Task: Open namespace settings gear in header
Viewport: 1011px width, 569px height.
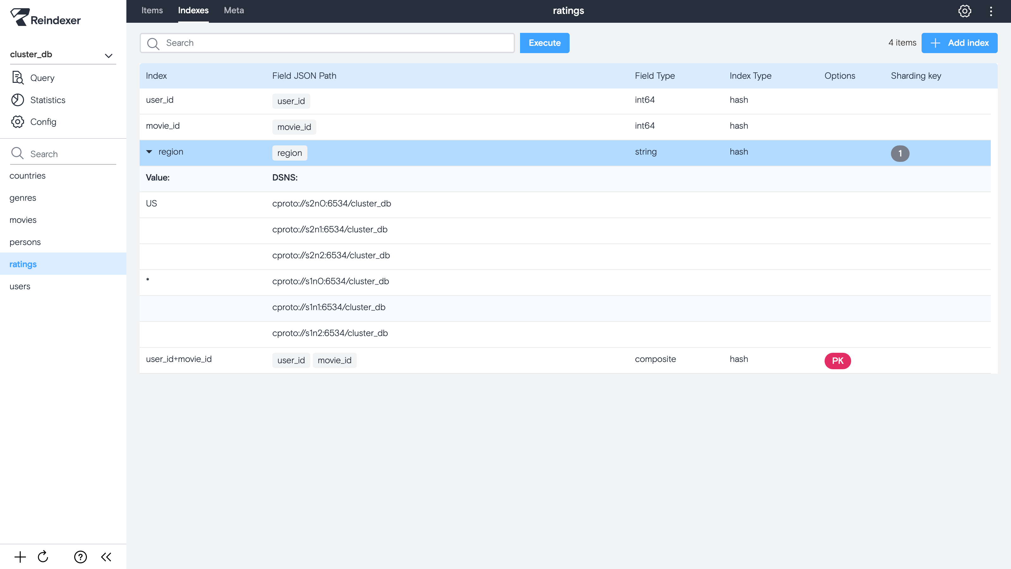Action: [x=965, y=11]
